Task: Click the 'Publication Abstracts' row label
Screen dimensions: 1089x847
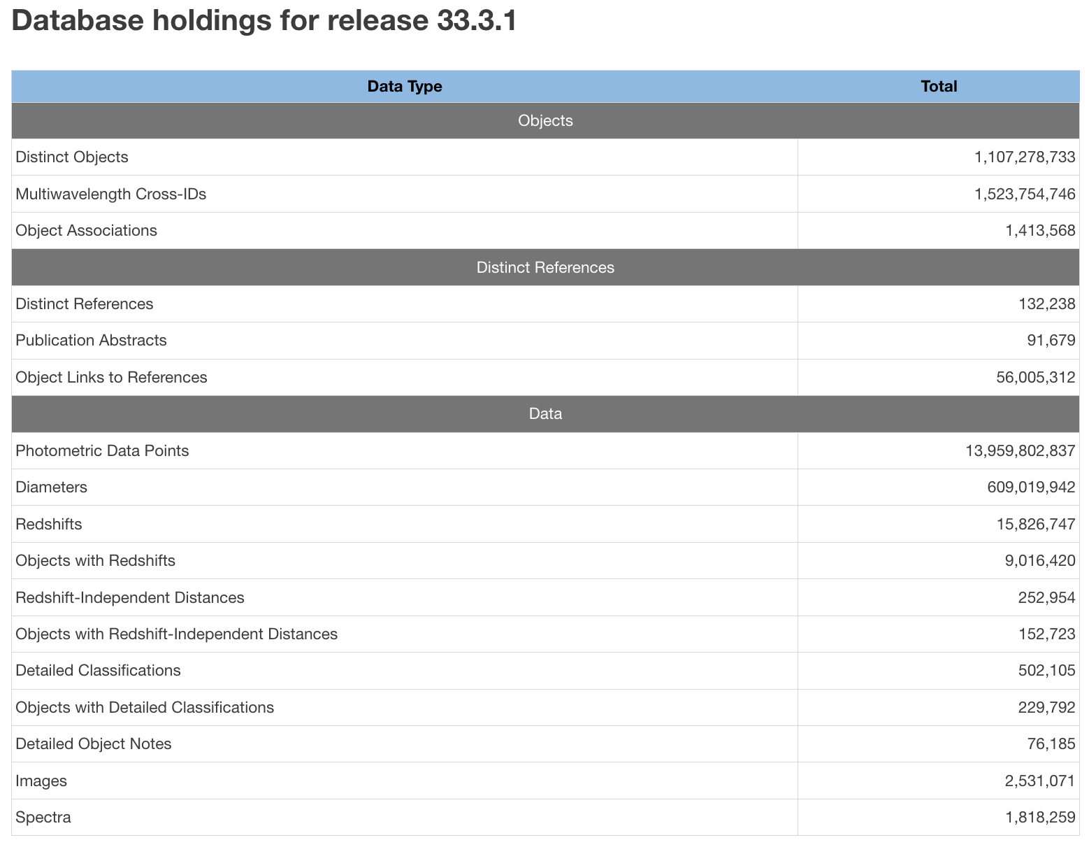Action: pos(91,341)
